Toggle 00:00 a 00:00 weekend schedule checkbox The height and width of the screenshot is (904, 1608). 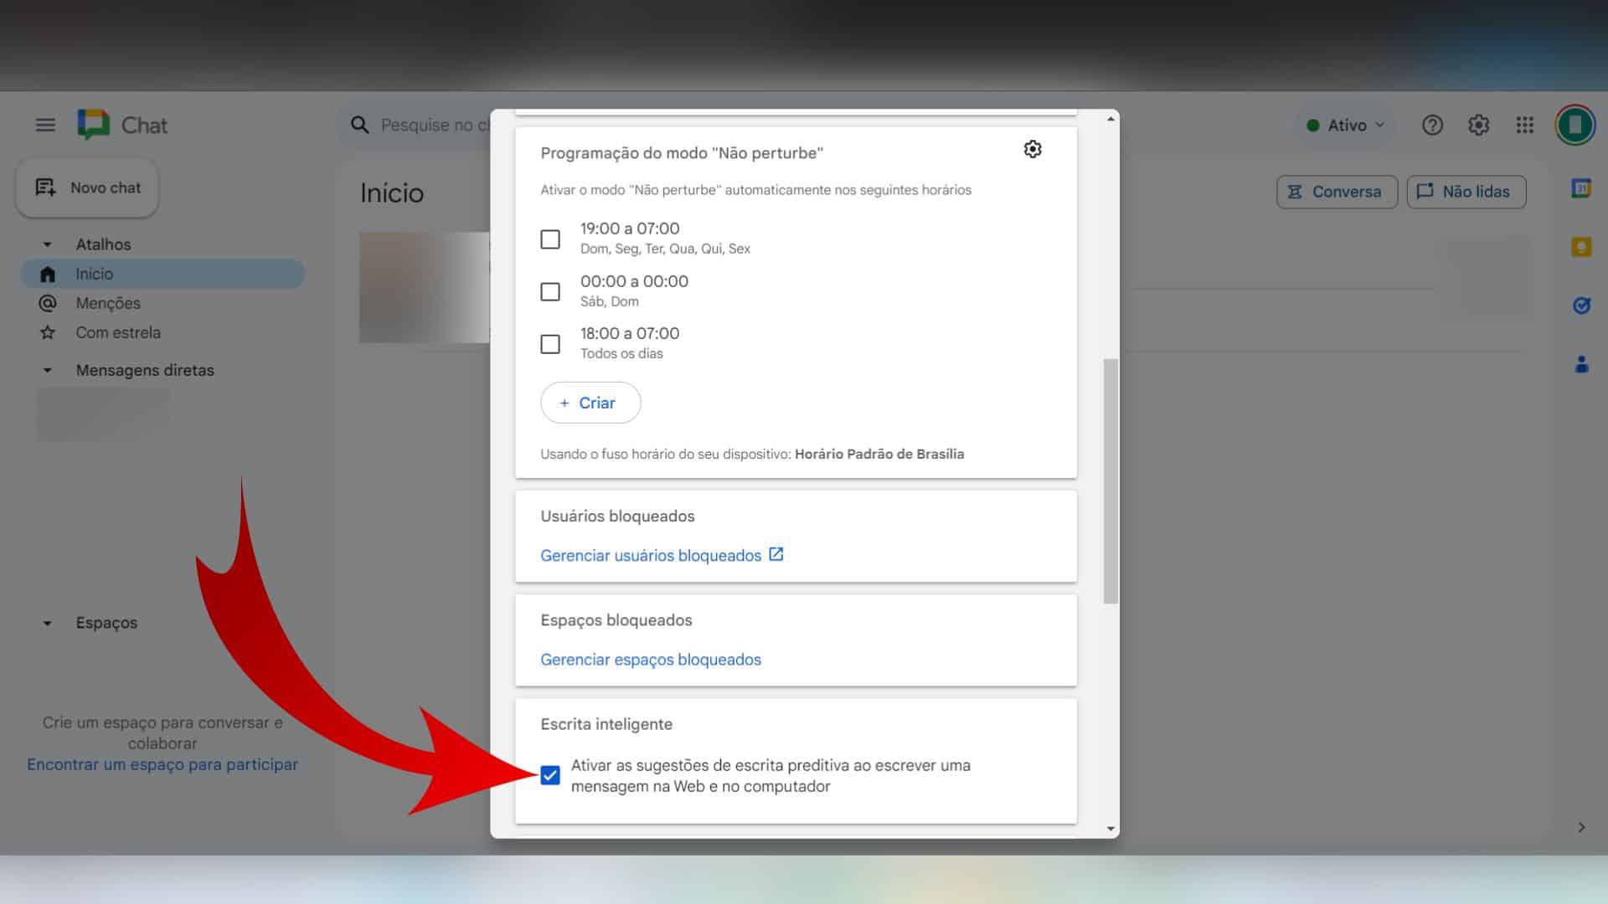pyautogui.click(x=550, y=290)
